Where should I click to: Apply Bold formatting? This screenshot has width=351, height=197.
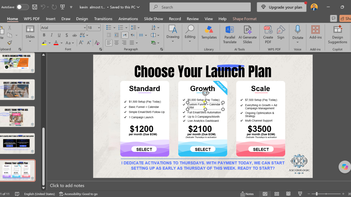pyautogui.click(x=44, y=35)
